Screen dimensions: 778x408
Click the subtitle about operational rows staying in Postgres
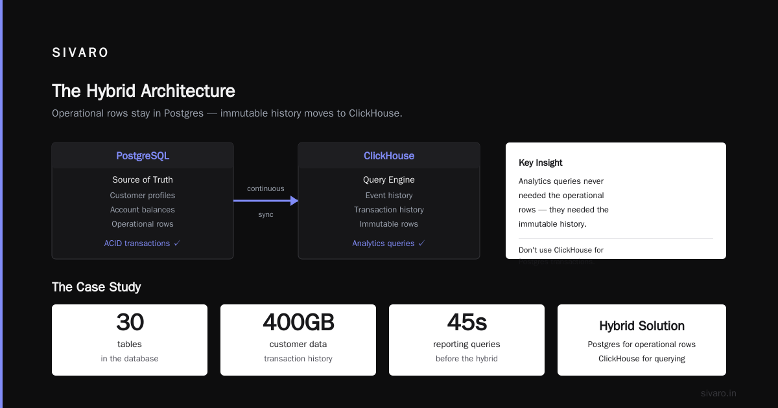227,113
